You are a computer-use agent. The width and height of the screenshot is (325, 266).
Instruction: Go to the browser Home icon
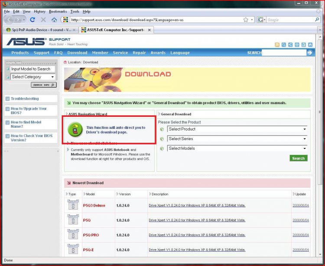point(54,20)
